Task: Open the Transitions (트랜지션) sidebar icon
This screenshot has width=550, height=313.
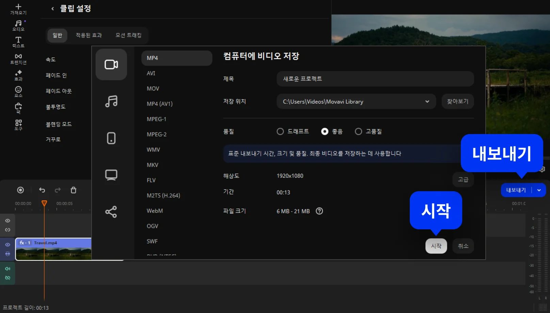Action: tap(18, 59)
